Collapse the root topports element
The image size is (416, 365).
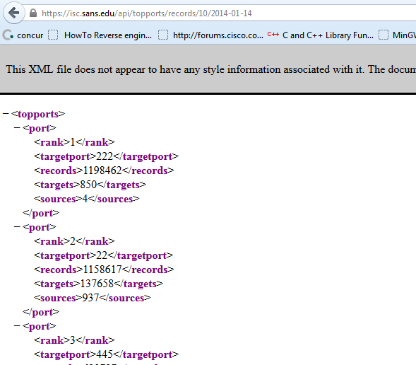6,114
